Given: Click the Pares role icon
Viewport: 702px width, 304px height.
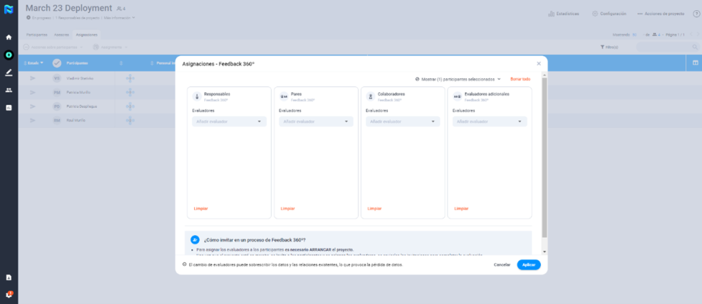Looking at the screenshot, I should click(284, 97).
